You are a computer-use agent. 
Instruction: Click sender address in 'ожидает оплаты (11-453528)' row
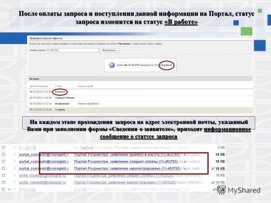[42, 175]
